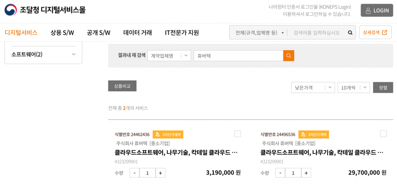The width and height of the screenshot is (397, 184).
Task: Open the 10개씩 per-page dropdown
Action: coord(354,87)
